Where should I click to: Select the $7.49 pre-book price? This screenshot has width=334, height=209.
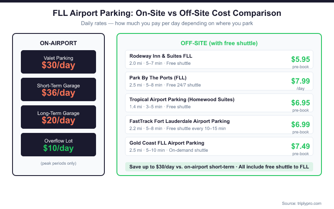click(300, 146)
